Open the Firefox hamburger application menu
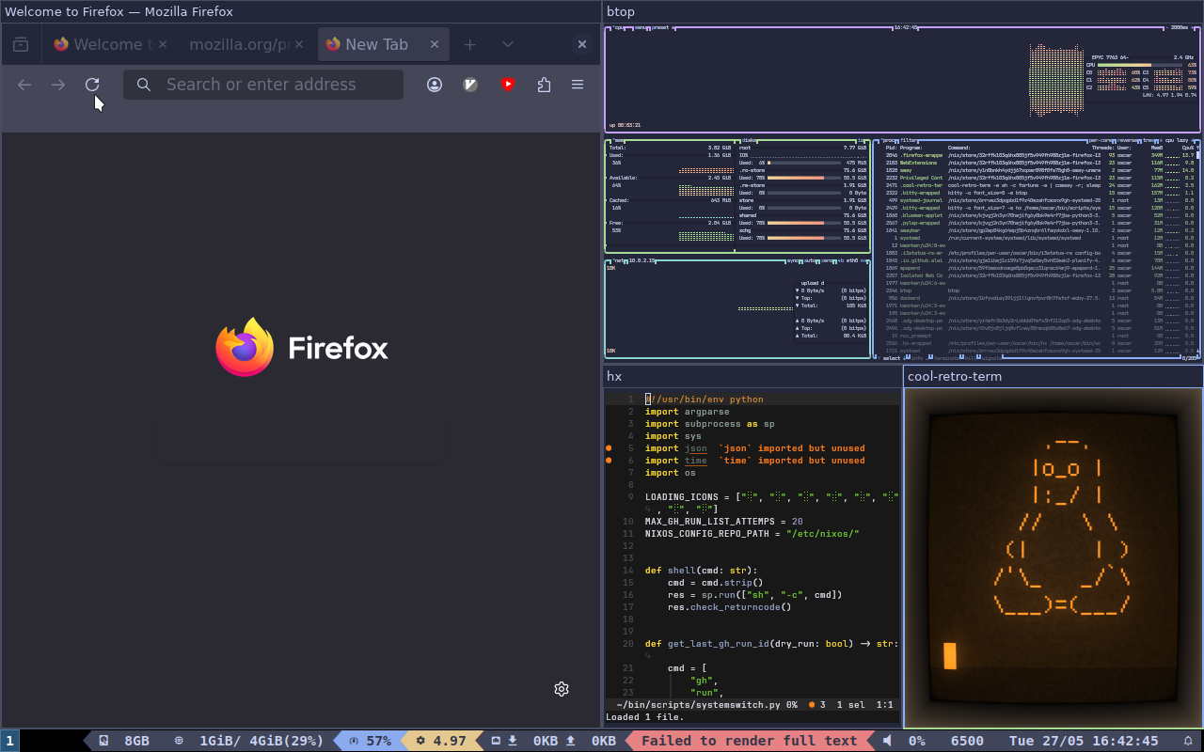 [578, 85]
